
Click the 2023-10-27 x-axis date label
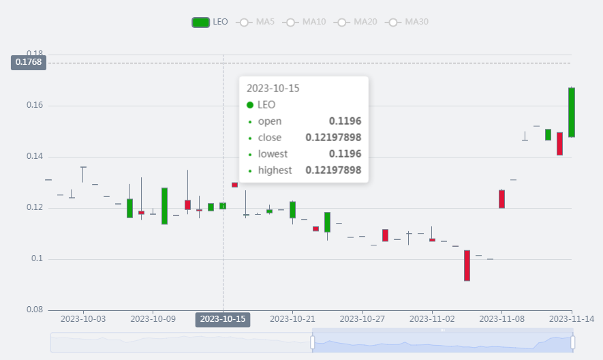[x=362, y=319]
